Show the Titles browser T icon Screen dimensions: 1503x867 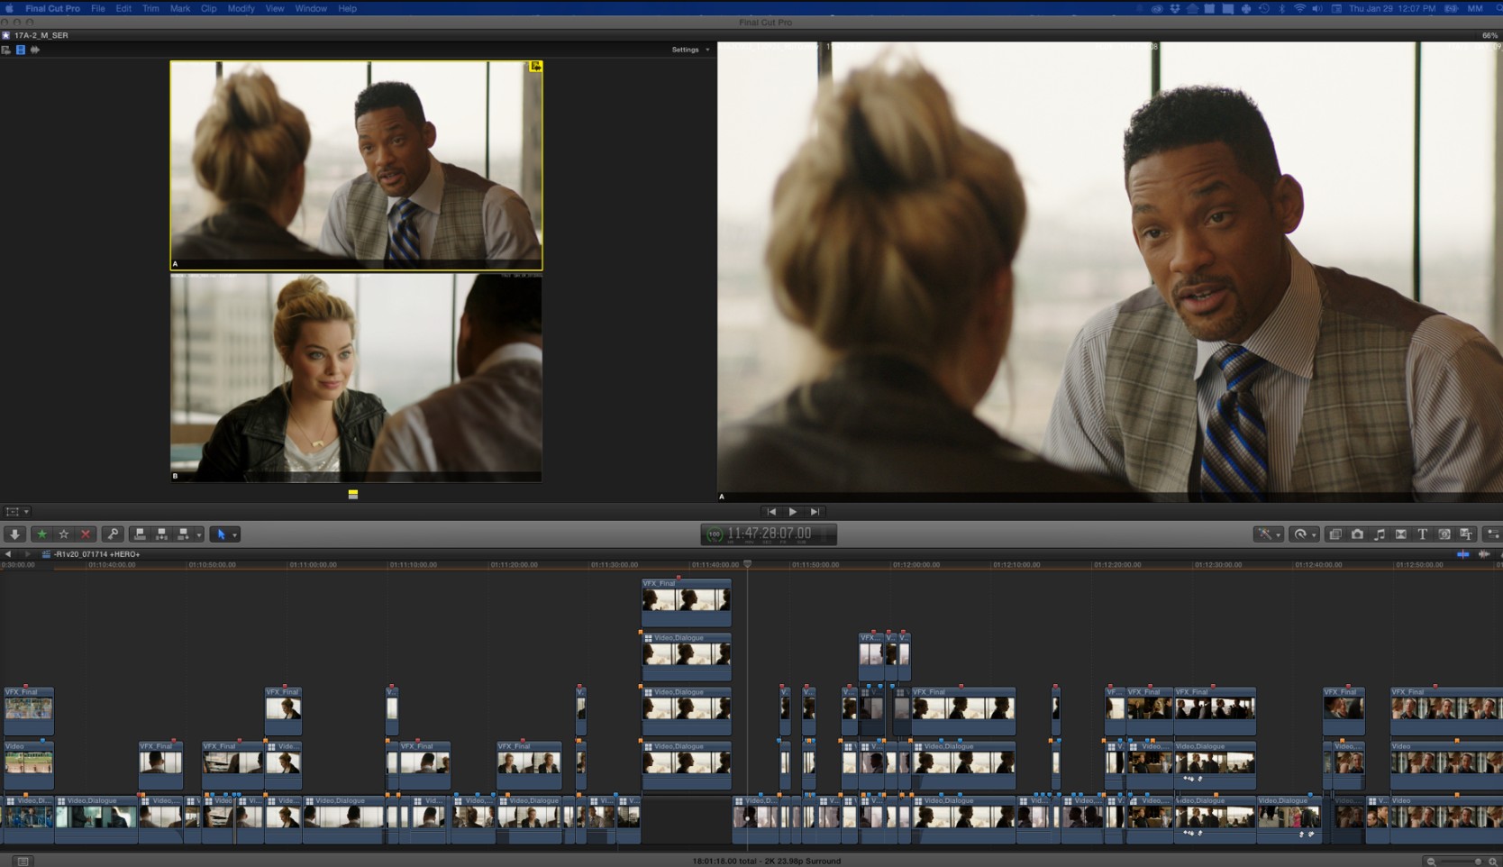pyautogui.click(x=1422, y=534)
